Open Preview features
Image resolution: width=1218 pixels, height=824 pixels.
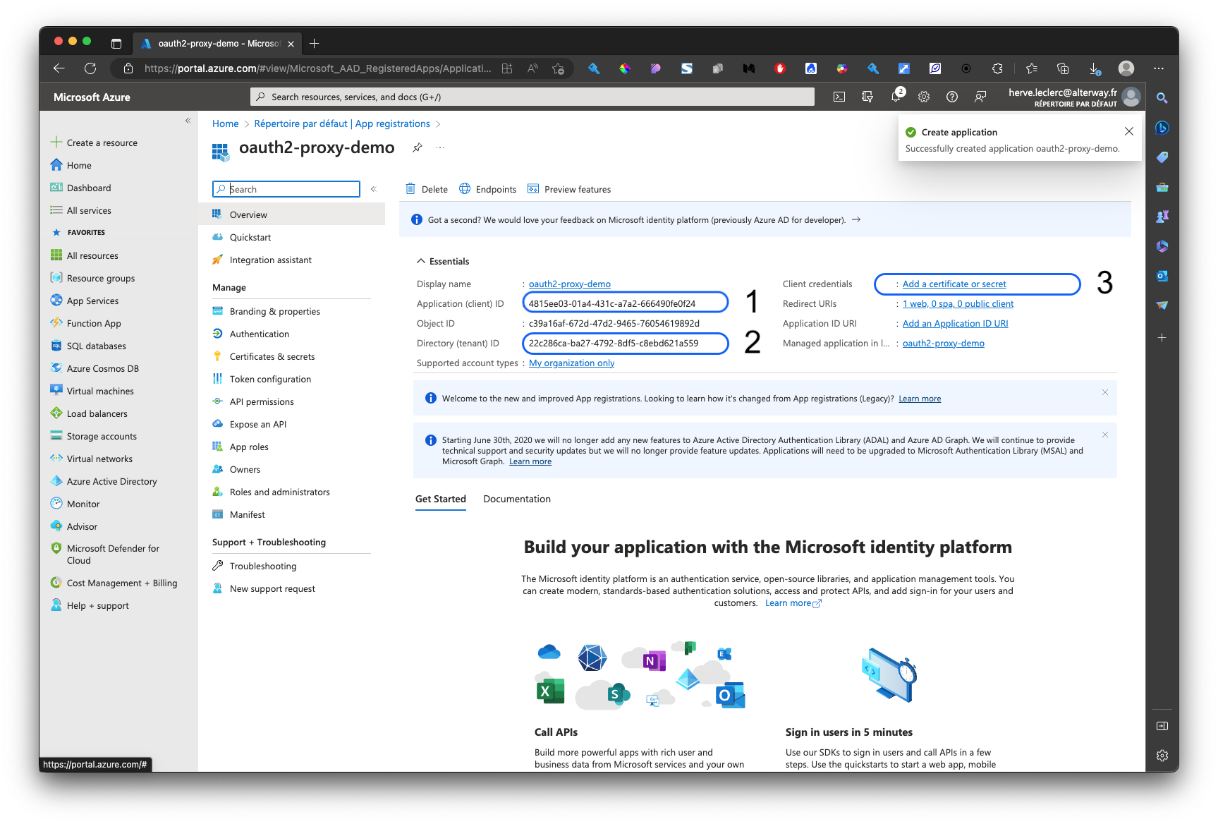[569, 189]
